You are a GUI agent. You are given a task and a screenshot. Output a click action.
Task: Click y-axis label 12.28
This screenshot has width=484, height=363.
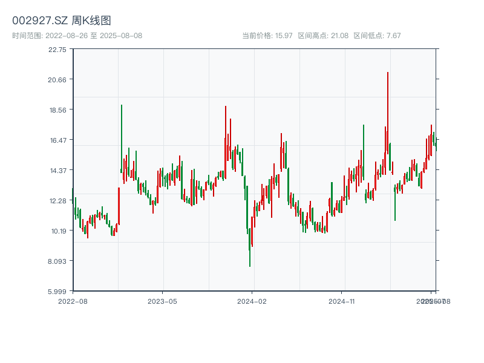click(x=58, y=201)
